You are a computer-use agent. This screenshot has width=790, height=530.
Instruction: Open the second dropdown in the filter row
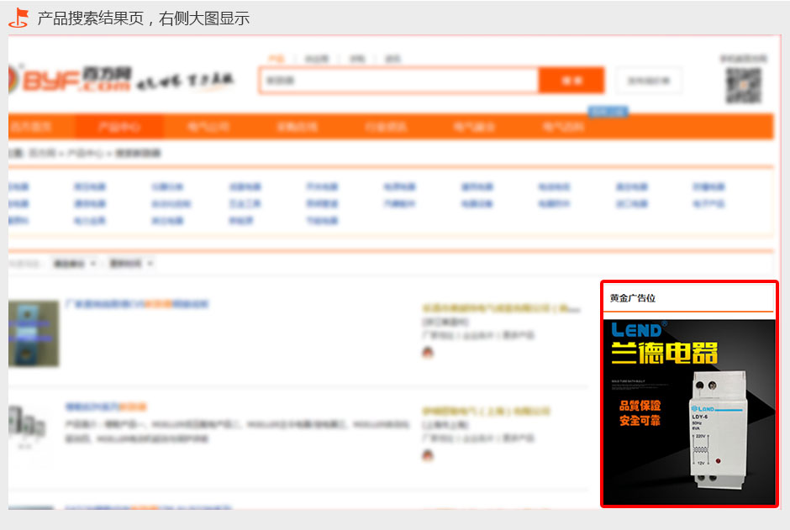(x=131, y=264)
